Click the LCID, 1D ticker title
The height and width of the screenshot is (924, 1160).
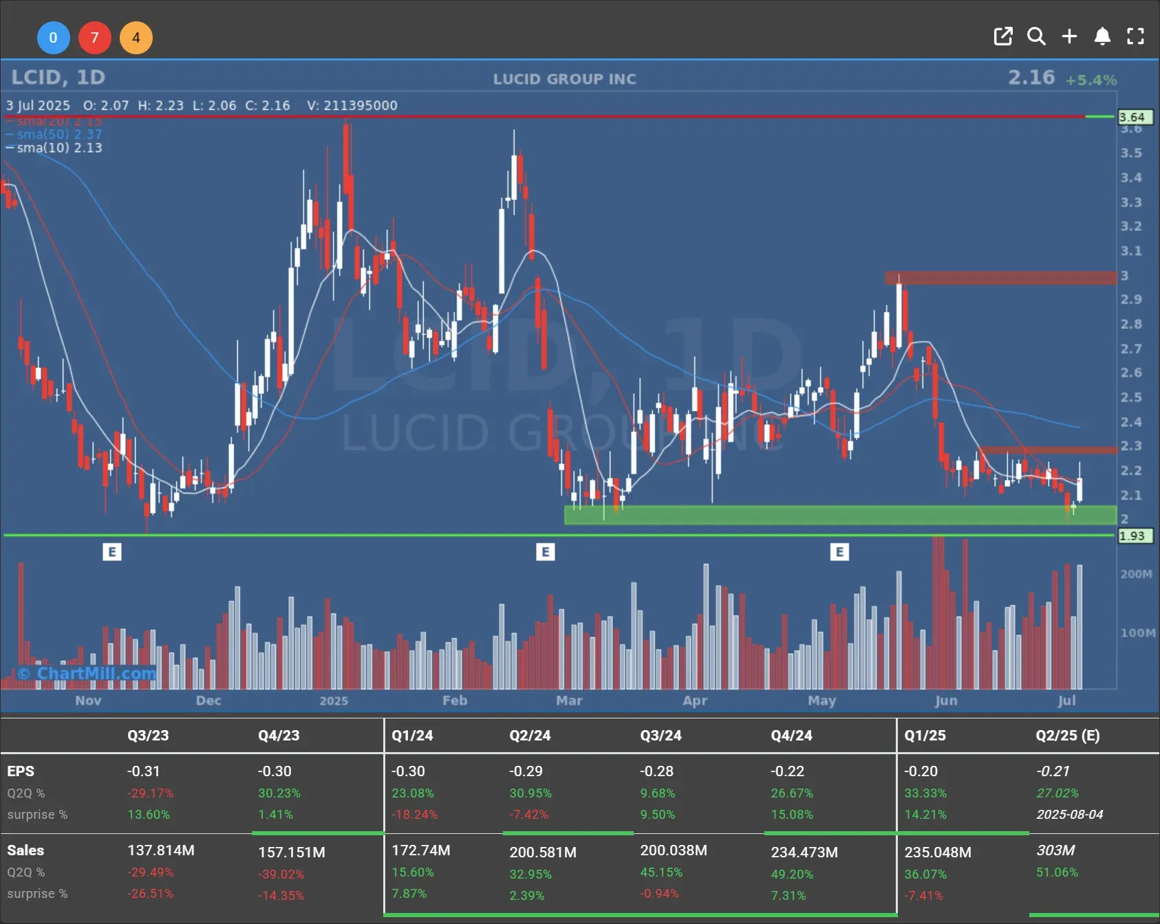pos(58,77)
